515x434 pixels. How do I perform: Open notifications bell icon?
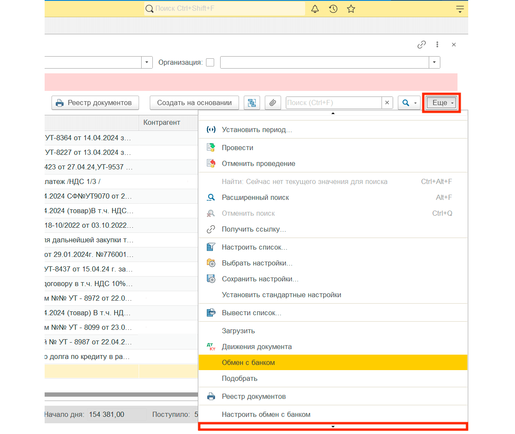315,9
